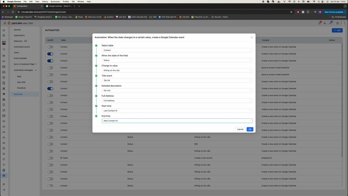
Task: Click the Bluetooth icon in menu bar
Action: pyautogui.click(x=299, y=2)
